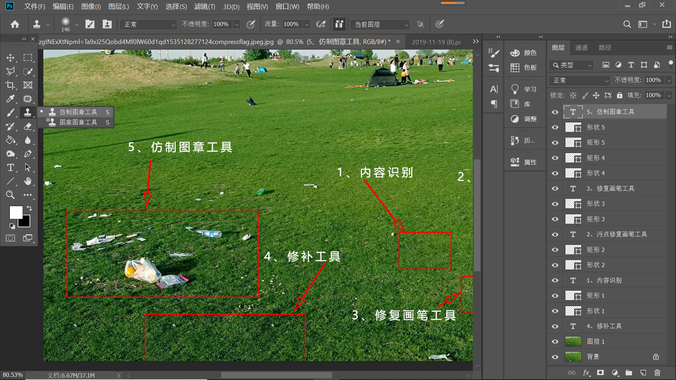Open the 不透明度 dropdown in options bar
This screenshot has height=380, width=676.
click(237, 24)
